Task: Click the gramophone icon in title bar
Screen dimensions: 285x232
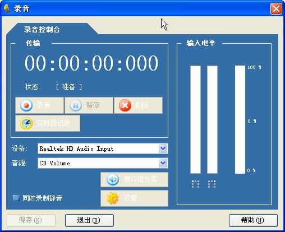Action: [x=7, y=8]
